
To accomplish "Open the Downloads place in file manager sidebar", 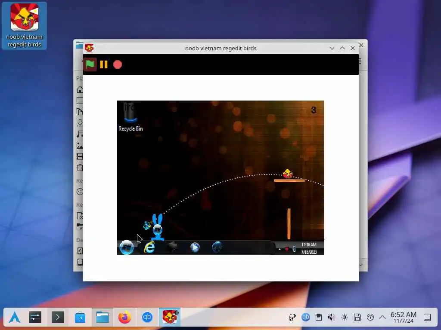I will 80,122.
